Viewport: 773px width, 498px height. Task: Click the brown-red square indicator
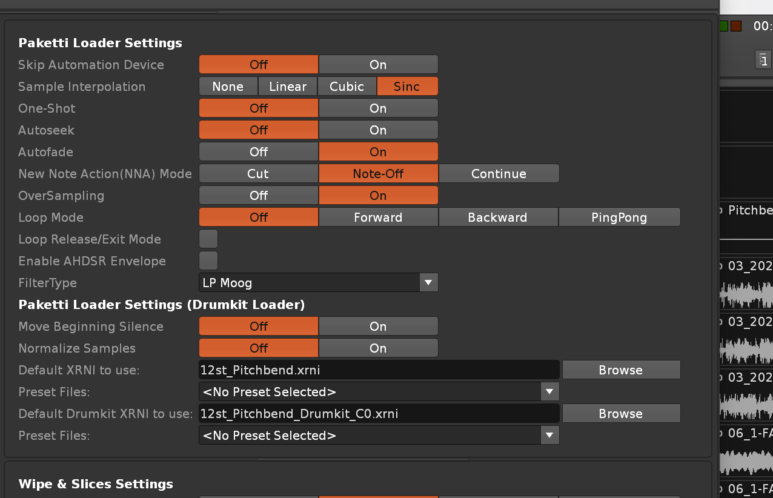click(736, 26)
